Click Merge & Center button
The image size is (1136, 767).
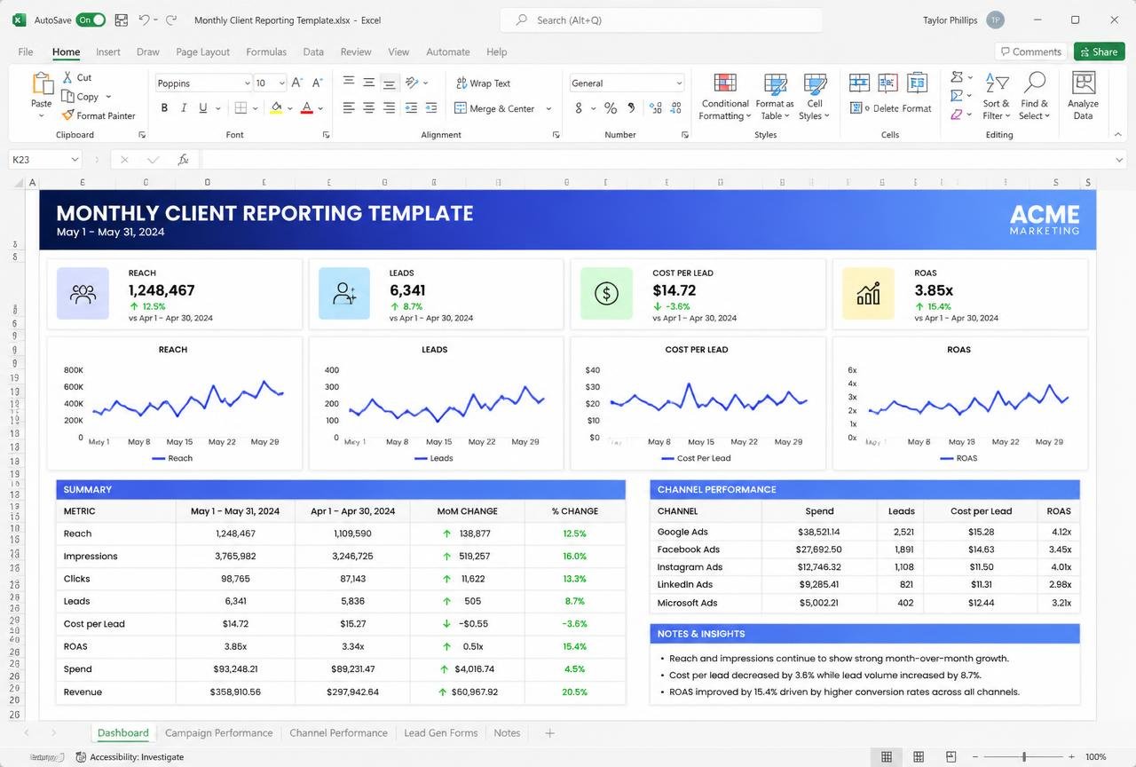click(494, 108)
